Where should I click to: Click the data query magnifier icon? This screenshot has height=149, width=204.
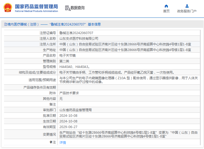(68, 8)
